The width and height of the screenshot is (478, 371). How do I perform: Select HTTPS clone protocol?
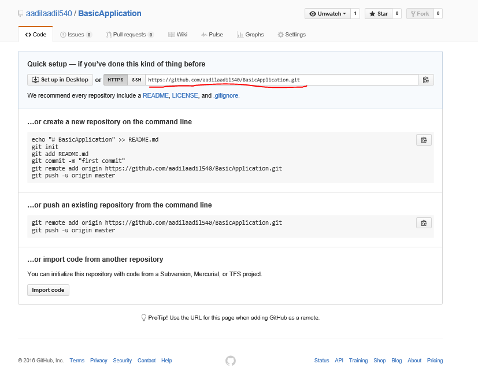tap(115, 80)
